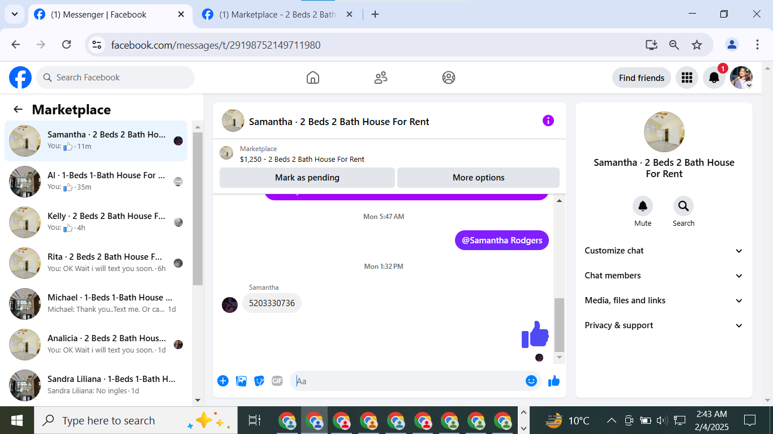Click the browser address bar URL
Image resolution: width=773 pixels, height=434 pixels.
pos(216,45)
